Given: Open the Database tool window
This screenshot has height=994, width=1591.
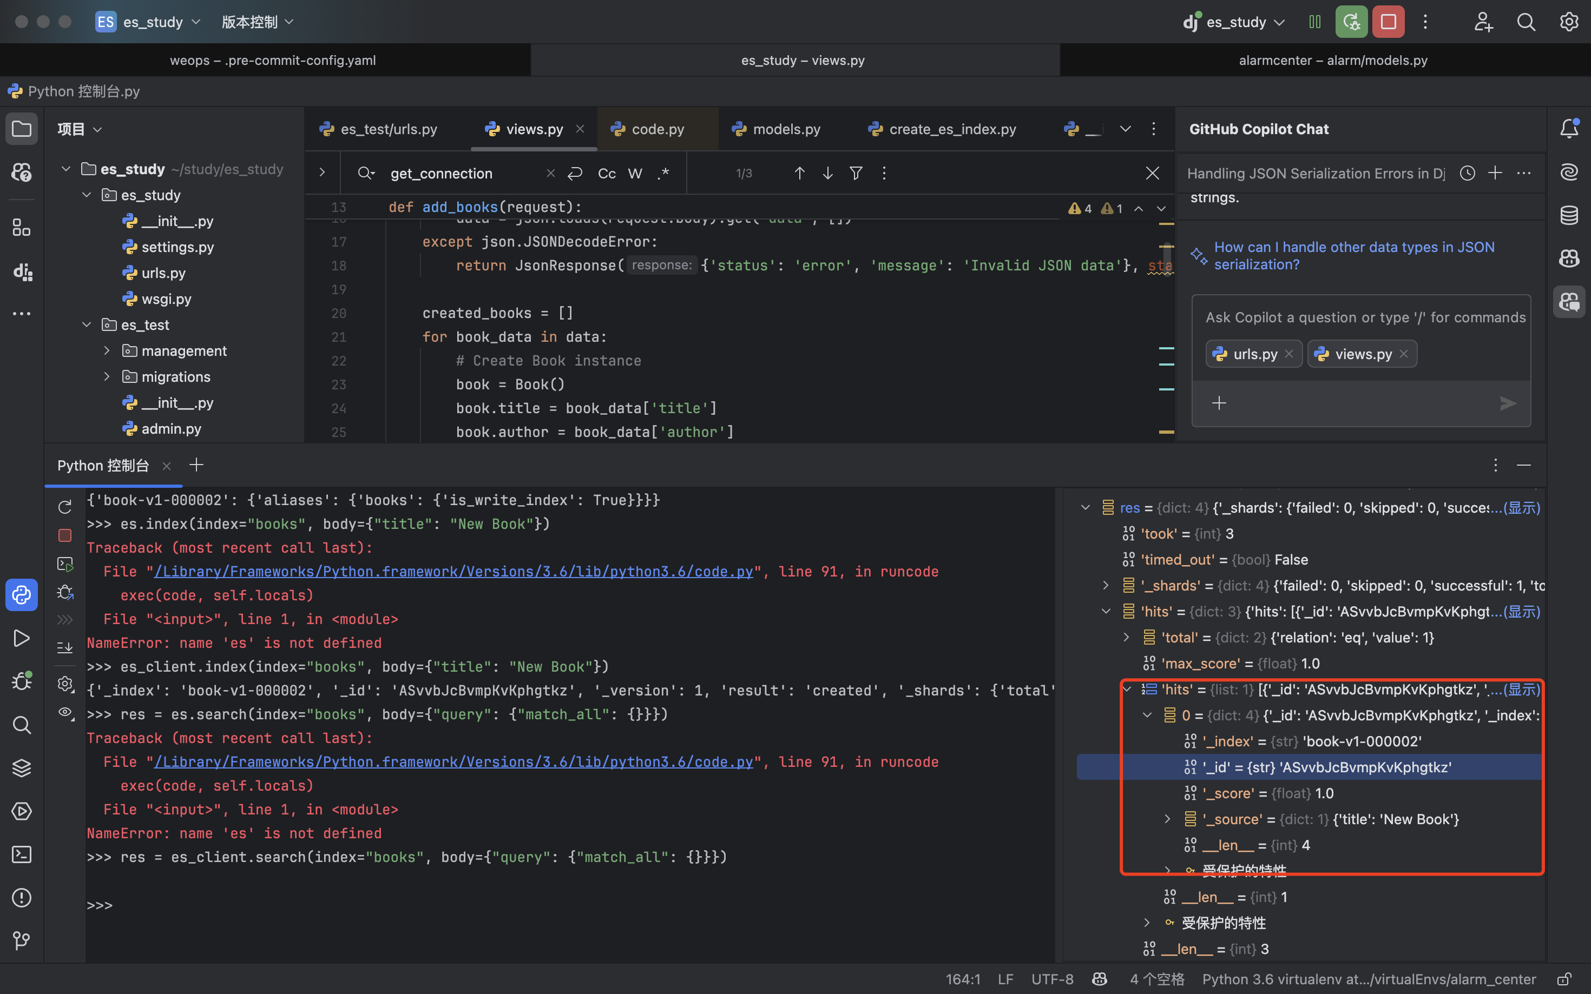Looking at the screenshot, I should (x=1569, y=215).
